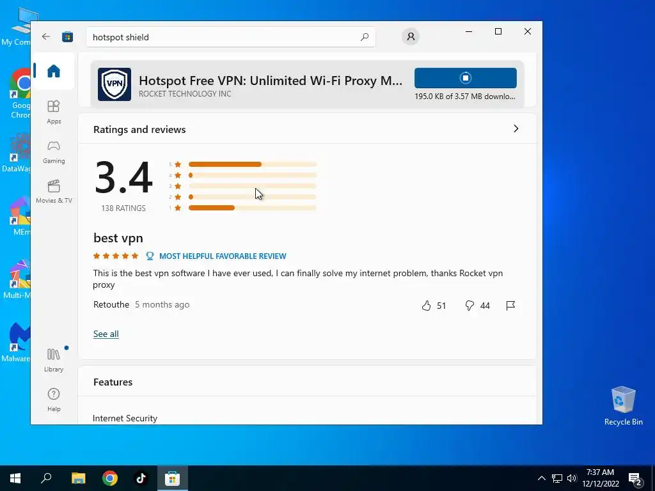This screenshot has height=491, width=655.
Task: Open Microsoft Store logo home icon
Action: [67, 36]
